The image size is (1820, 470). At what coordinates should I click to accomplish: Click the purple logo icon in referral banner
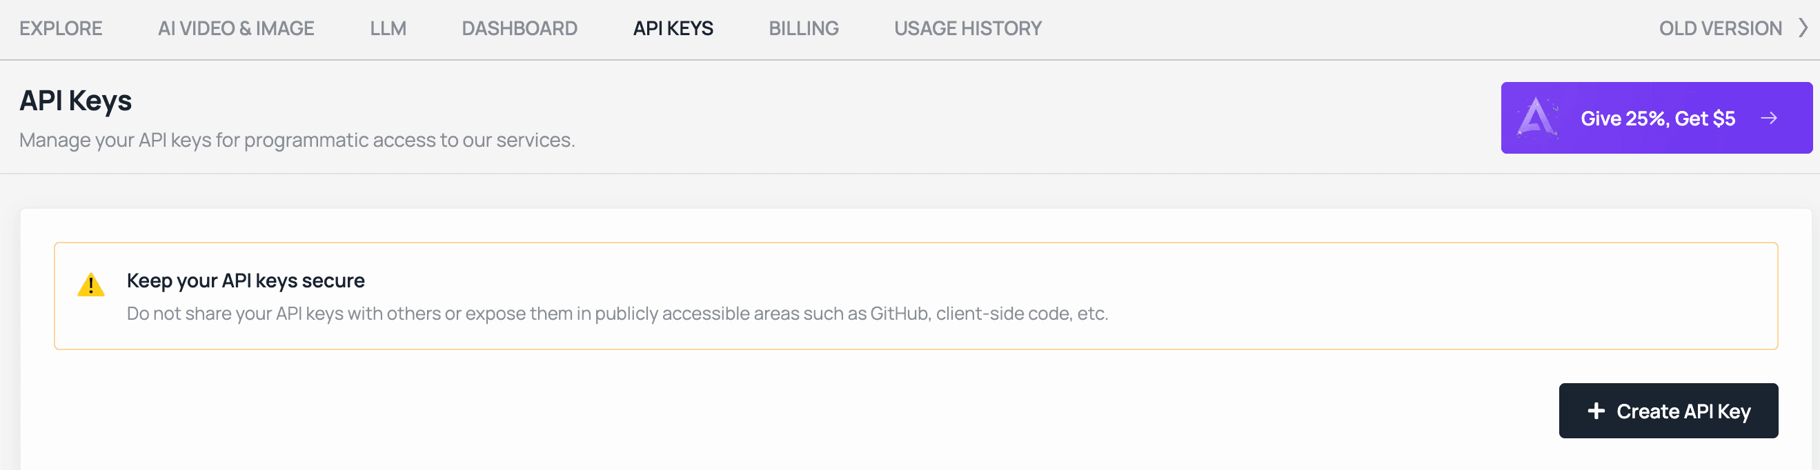pyautogui.click(x=1536, y=118)
